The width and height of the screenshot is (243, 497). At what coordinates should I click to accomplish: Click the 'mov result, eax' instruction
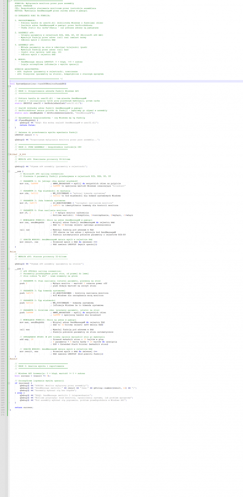click(29, 352)
